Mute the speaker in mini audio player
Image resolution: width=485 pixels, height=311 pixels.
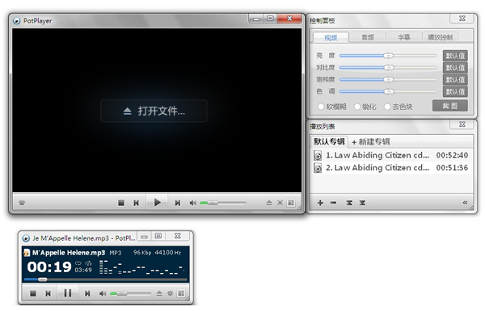(x=103, y=293)
